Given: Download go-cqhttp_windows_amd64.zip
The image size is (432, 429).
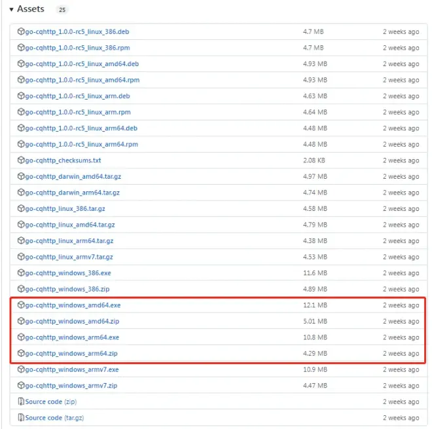Looking at the screenshot, I should [72, 321].
